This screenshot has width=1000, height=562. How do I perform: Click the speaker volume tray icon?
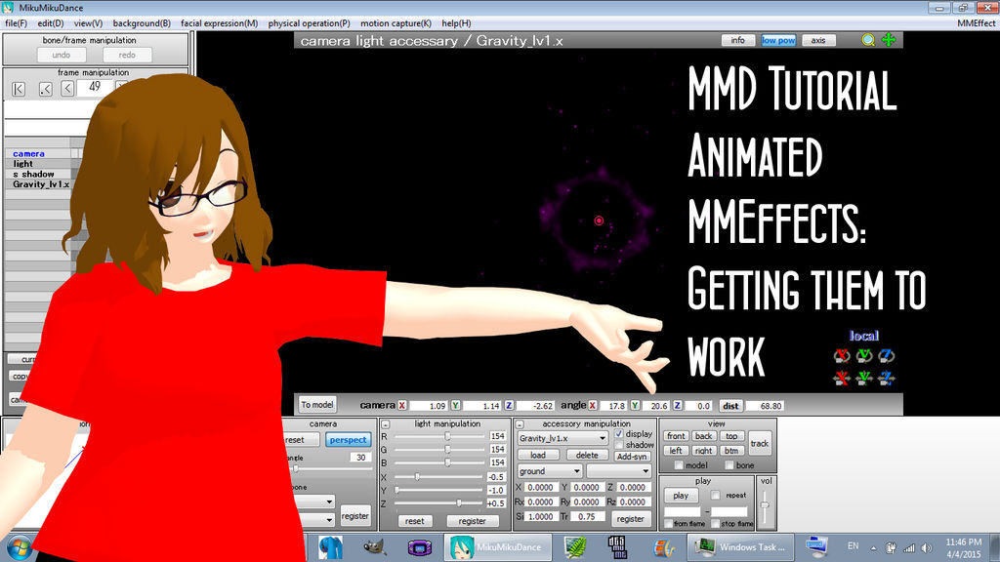[927, 547]
